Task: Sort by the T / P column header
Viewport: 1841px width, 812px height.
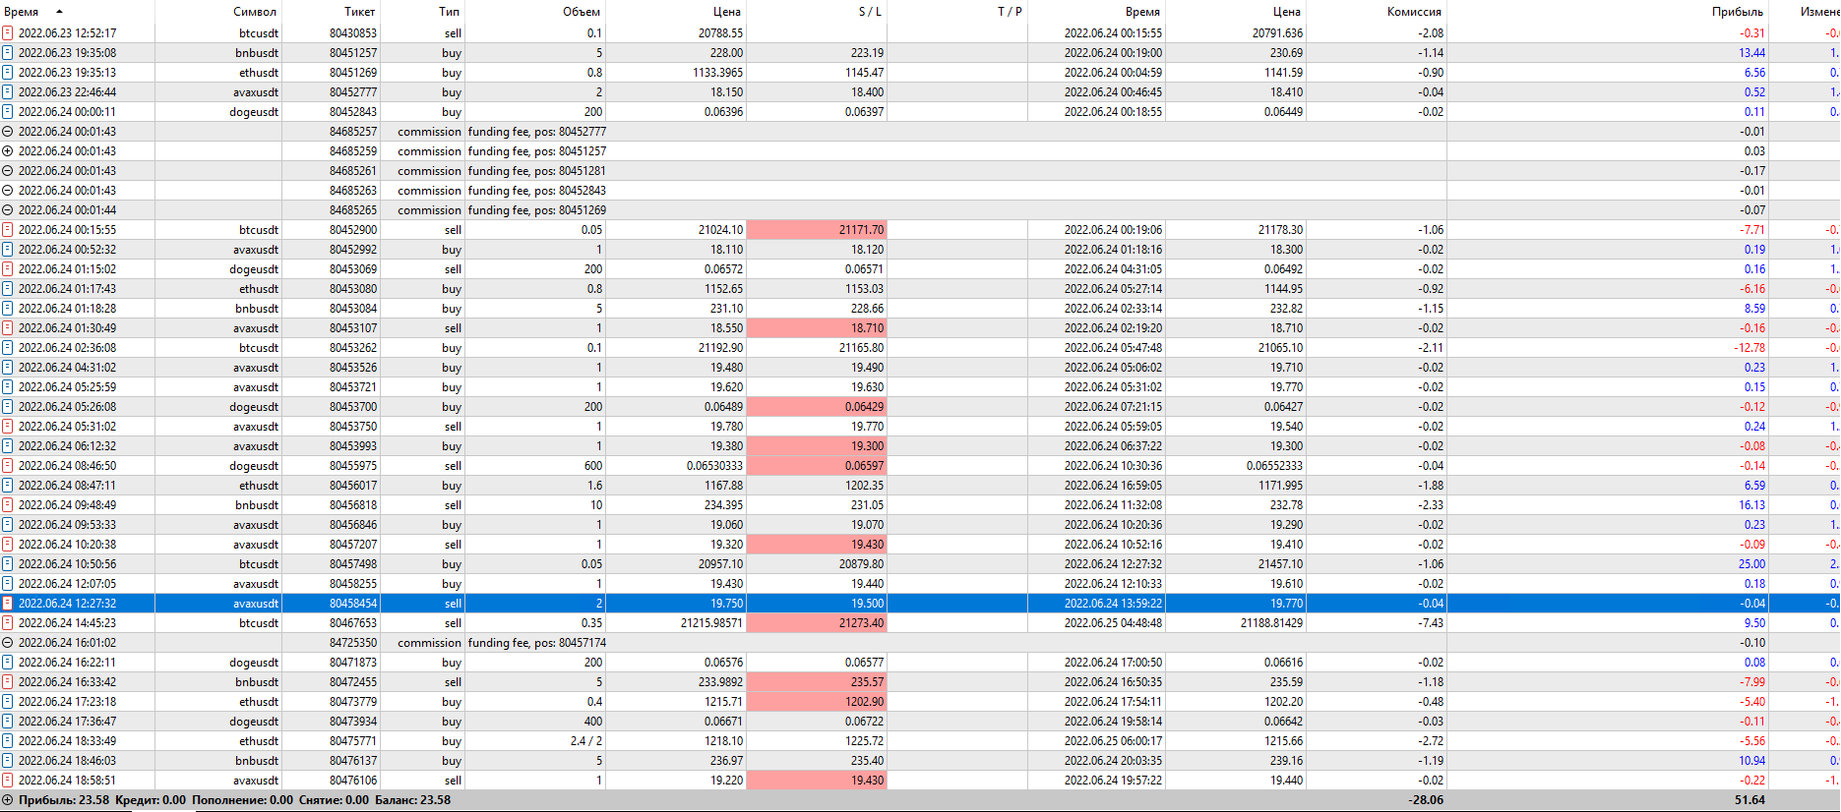Action: [x=1010, y=12]
